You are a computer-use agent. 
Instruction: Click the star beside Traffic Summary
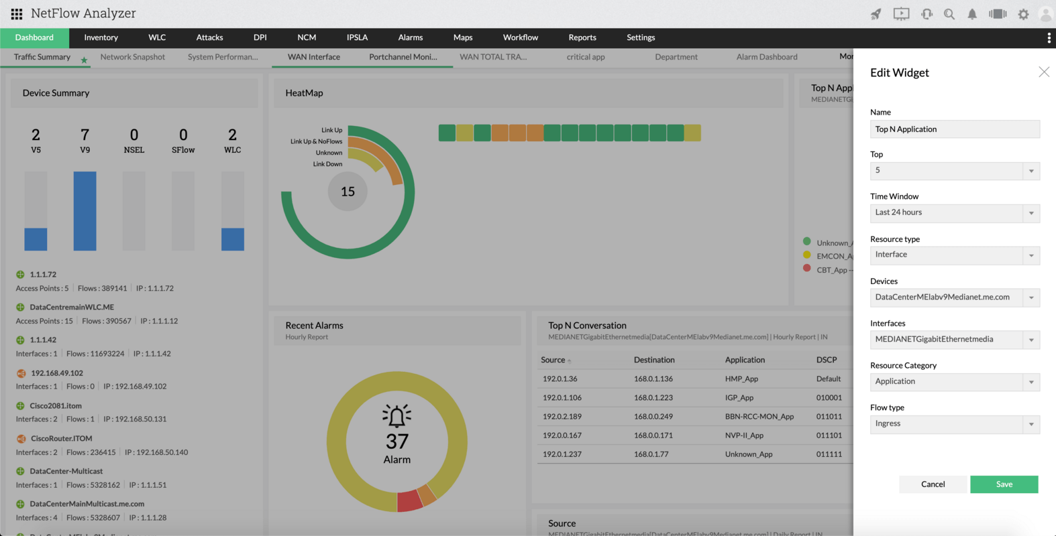[x=84, y=60]
